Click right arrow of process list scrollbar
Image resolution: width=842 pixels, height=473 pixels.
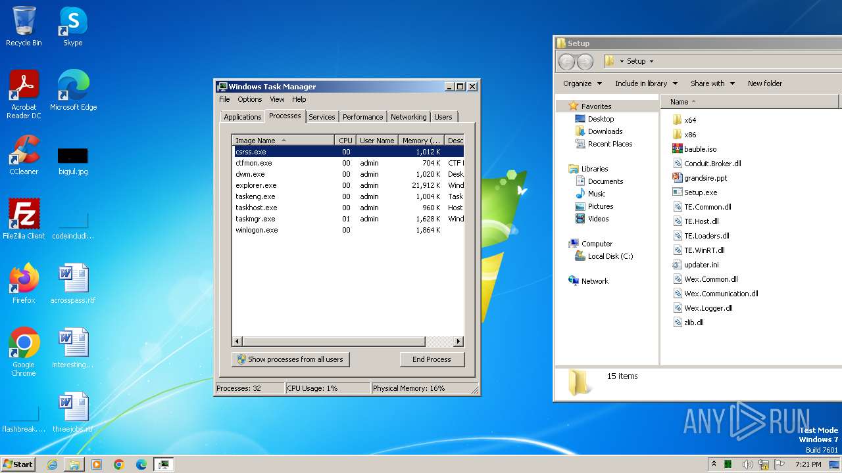coord(458,342)
